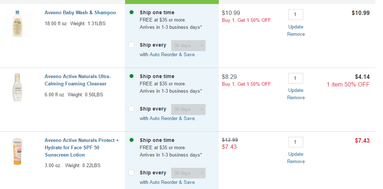Click the Foaming Cleanser quantity field
This screenshot has width=383, height=189.
[296, 78]
